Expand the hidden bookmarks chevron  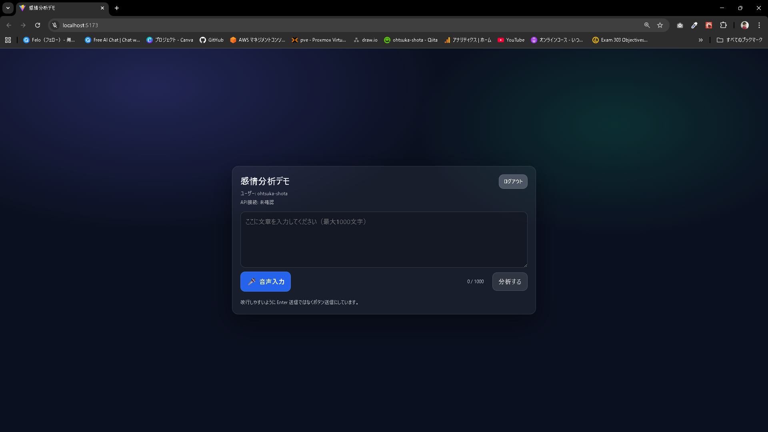click(700, 40)
